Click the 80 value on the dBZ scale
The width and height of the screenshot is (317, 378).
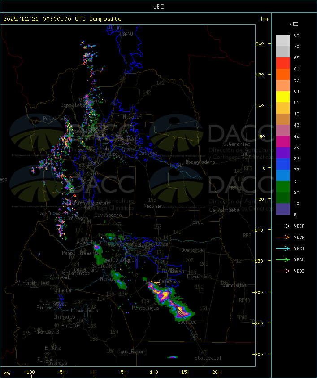296,35
